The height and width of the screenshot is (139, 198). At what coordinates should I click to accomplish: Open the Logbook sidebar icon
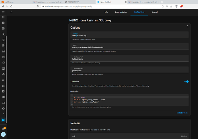(3, 40)
